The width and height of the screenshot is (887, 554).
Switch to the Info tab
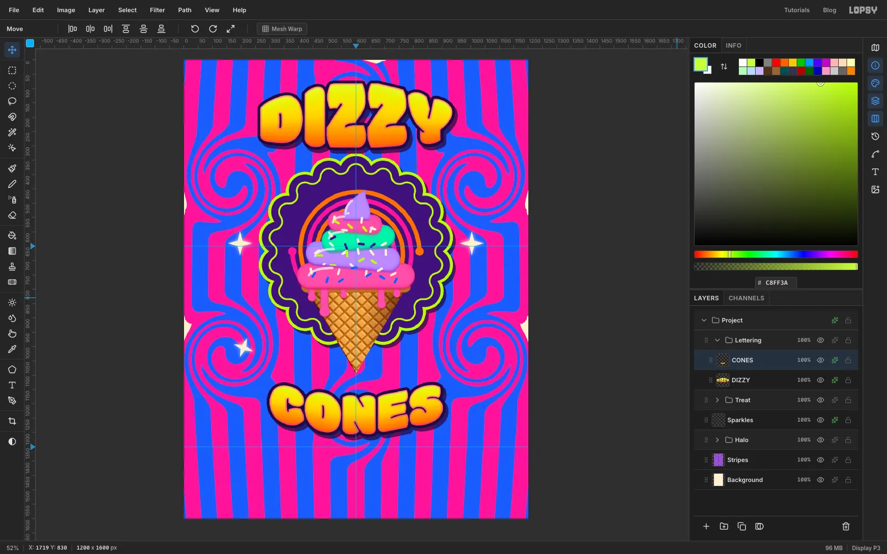click(x=733, y=45)
